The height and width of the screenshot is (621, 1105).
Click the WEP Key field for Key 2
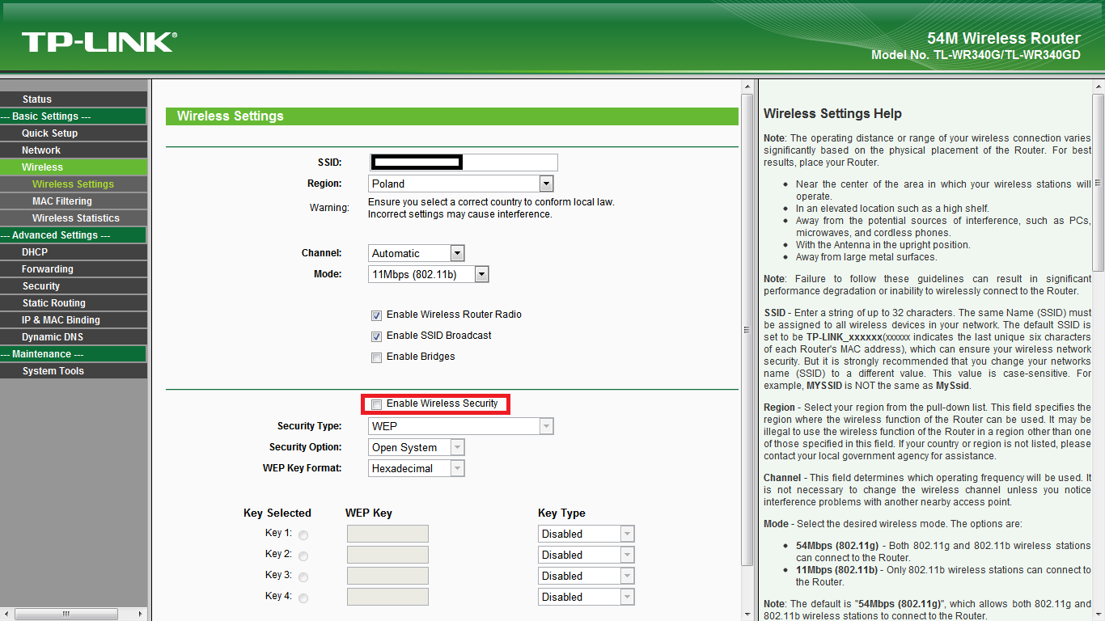(387, 555)
